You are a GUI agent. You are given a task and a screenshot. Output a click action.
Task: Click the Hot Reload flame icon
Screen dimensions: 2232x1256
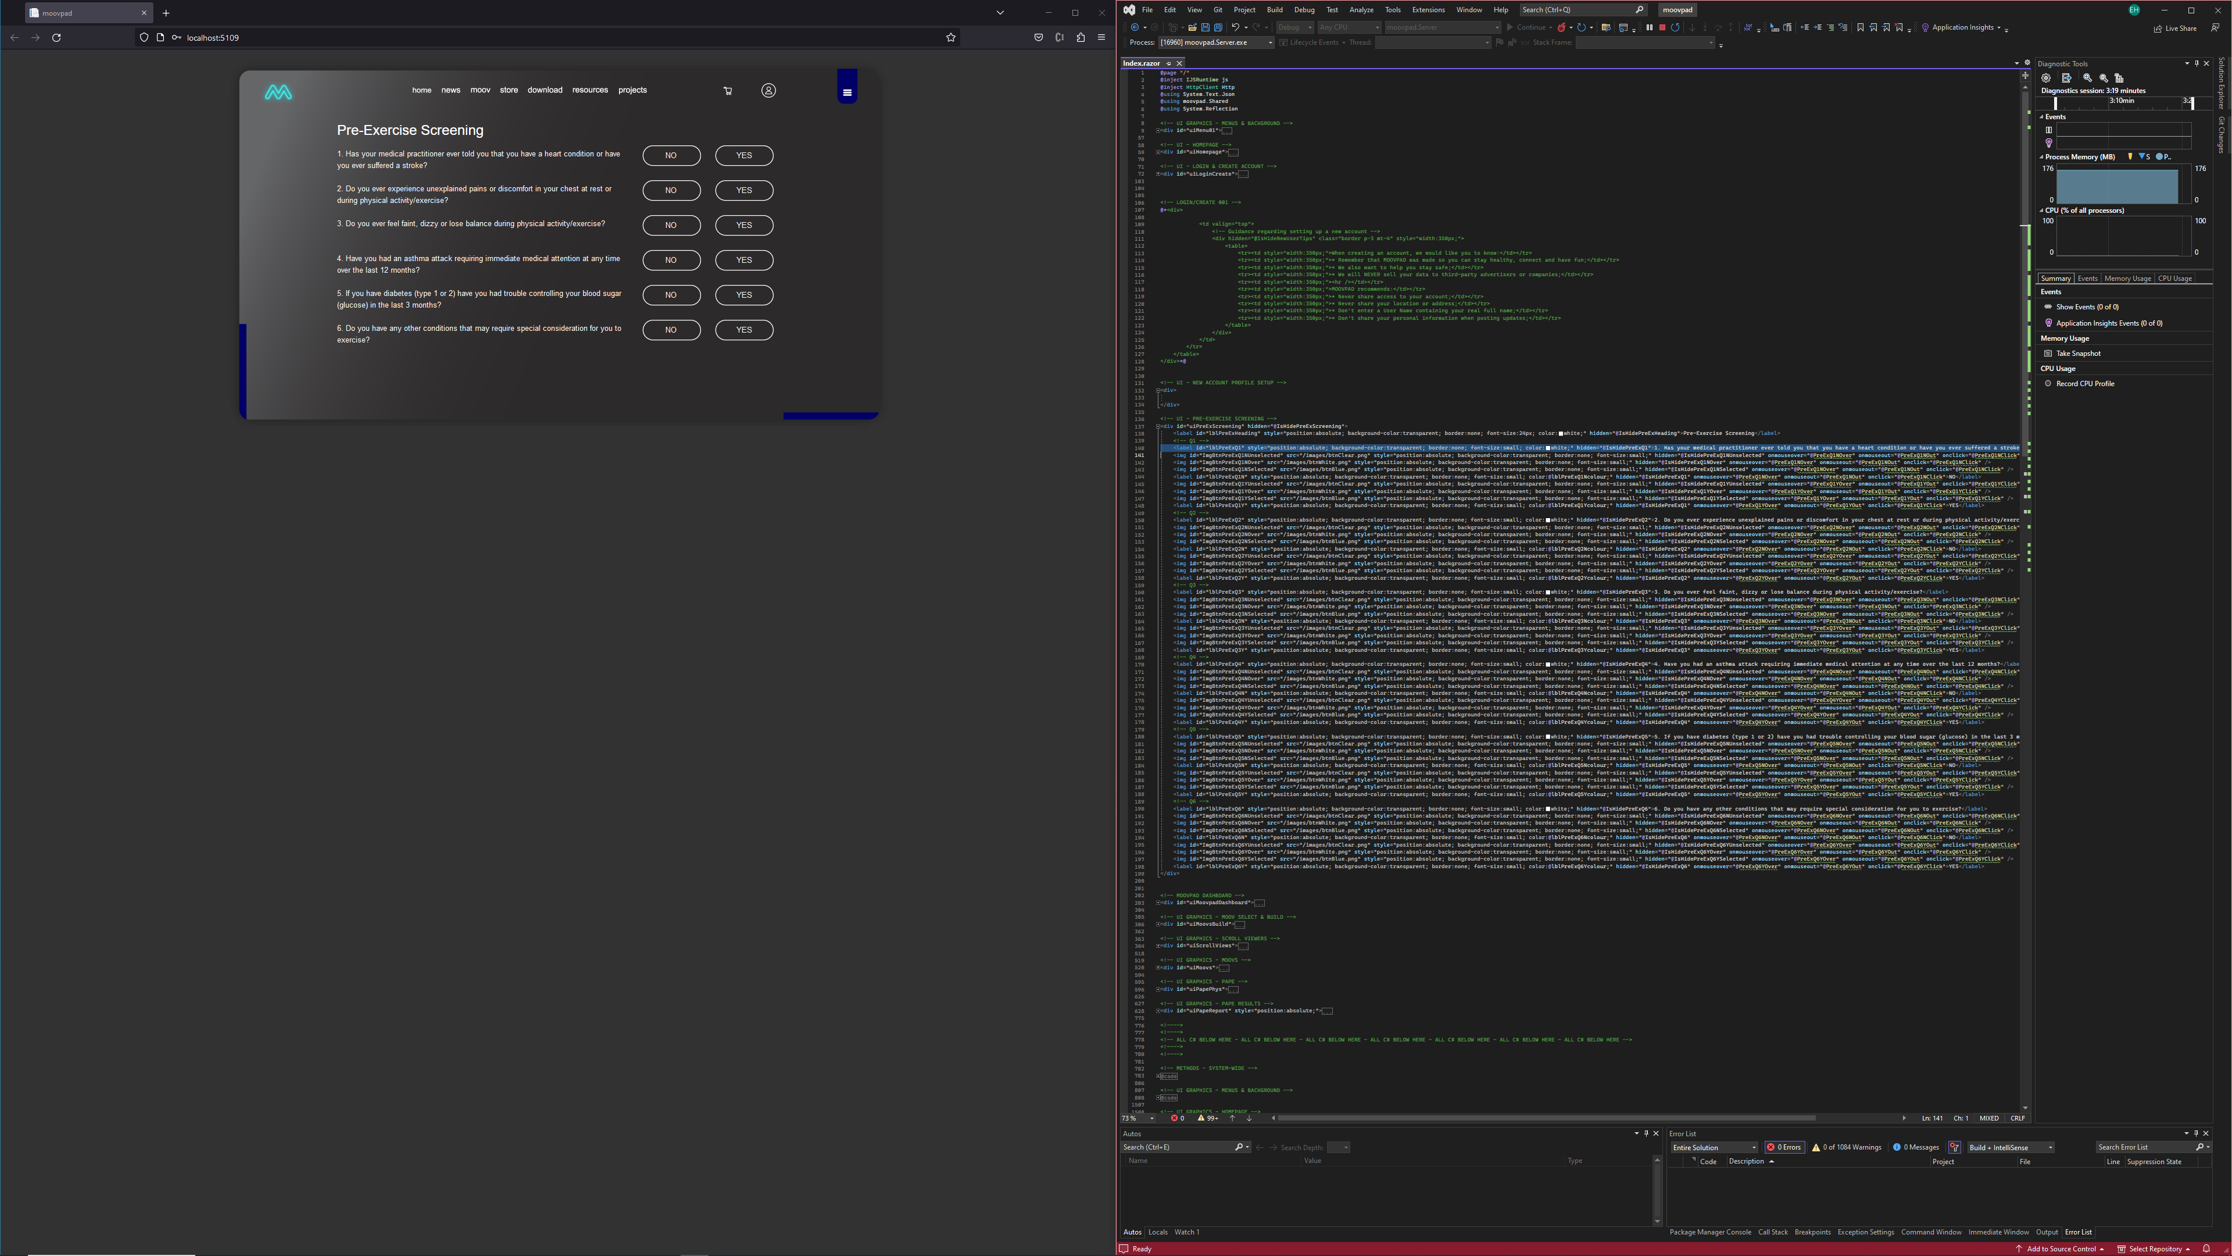(1561, 27)
